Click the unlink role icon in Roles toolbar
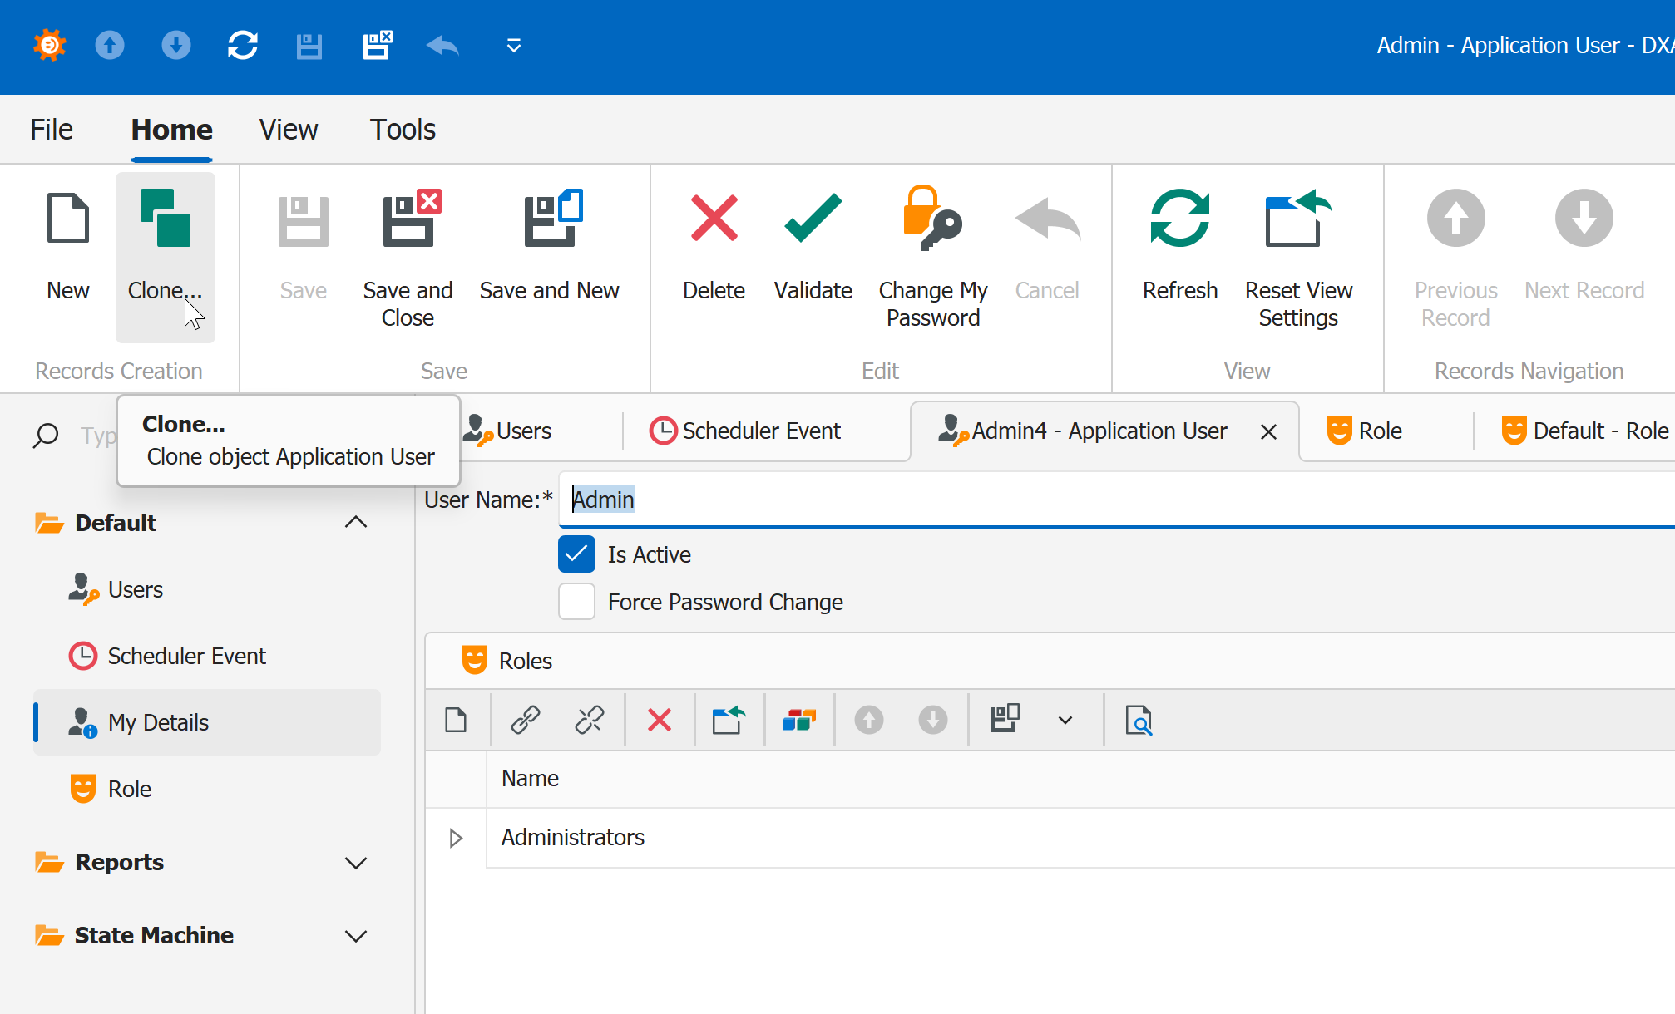The height and width of the screenshot is (1014, 1675). tap(590, 720)
